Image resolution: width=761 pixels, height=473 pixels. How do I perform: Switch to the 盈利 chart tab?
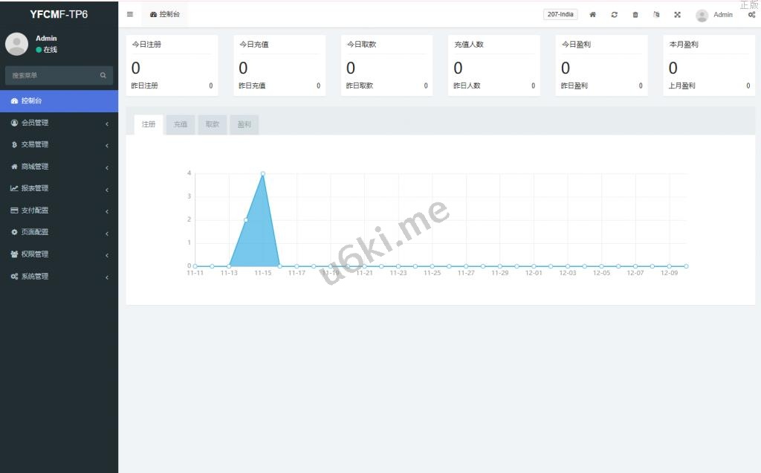tap(244, 125)
